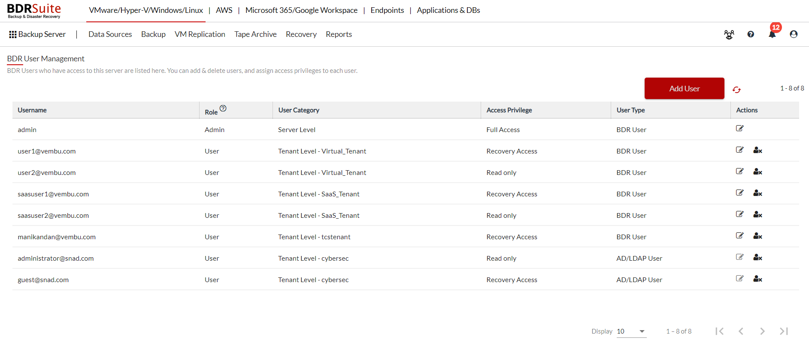
Task: Delete the manikandan@vembu.com user
Action: click(757, 236)
